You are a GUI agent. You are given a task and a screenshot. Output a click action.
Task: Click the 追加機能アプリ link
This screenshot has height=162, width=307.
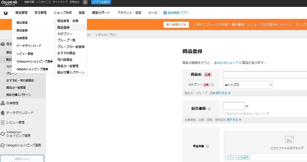178,13
